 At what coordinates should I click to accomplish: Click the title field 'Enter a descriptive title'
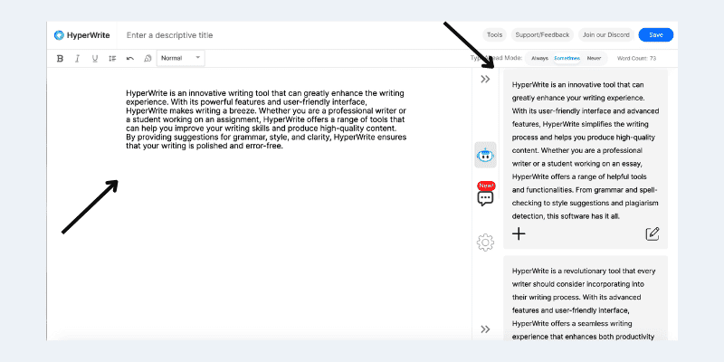(169, 35)
